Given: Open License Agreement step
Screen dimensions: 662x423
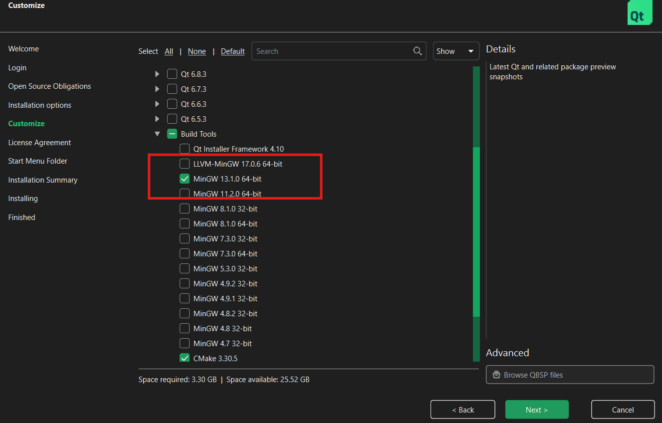Looking at the screenshot, I should tap(40, 142).
